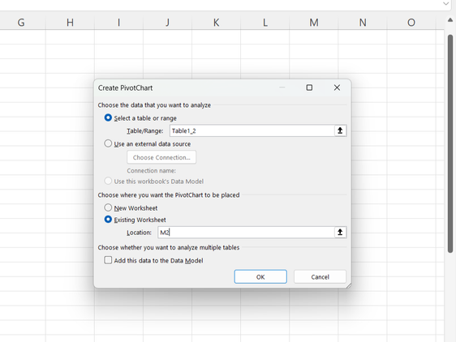The image size is (456, 342).
Task: Expand the formula bar chevron
Action: point(445,4)
